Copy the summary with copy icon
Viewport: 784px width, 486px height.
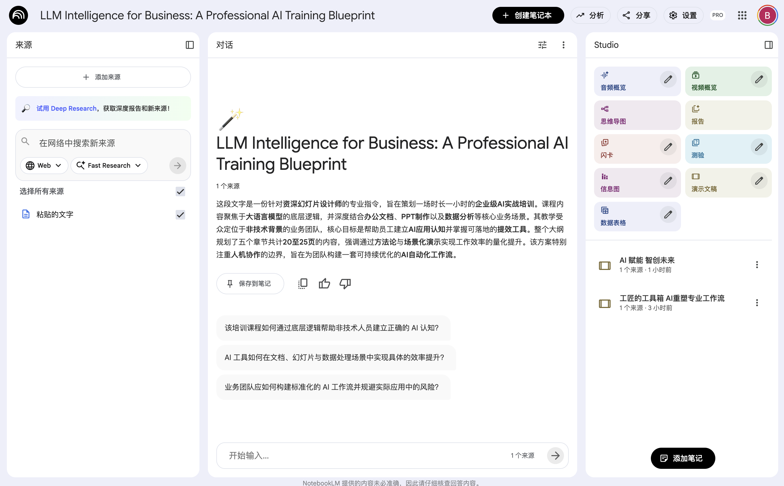pyautogui.click(x=302, y=283)
